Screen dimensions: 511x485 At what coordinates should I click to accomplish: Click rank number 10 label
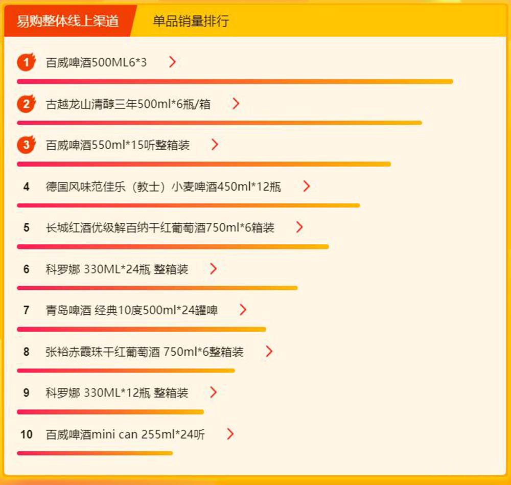point(27,434)
